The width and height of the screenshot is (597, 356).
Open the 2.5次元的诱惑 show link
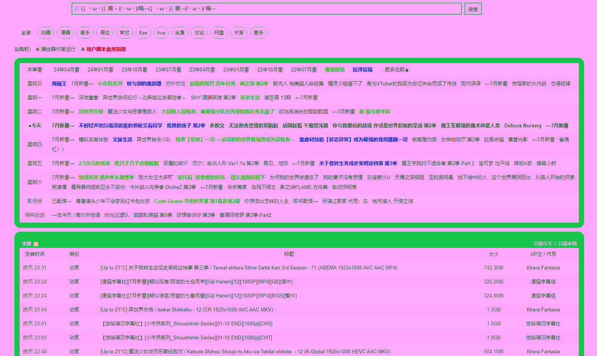pos(94,164)
